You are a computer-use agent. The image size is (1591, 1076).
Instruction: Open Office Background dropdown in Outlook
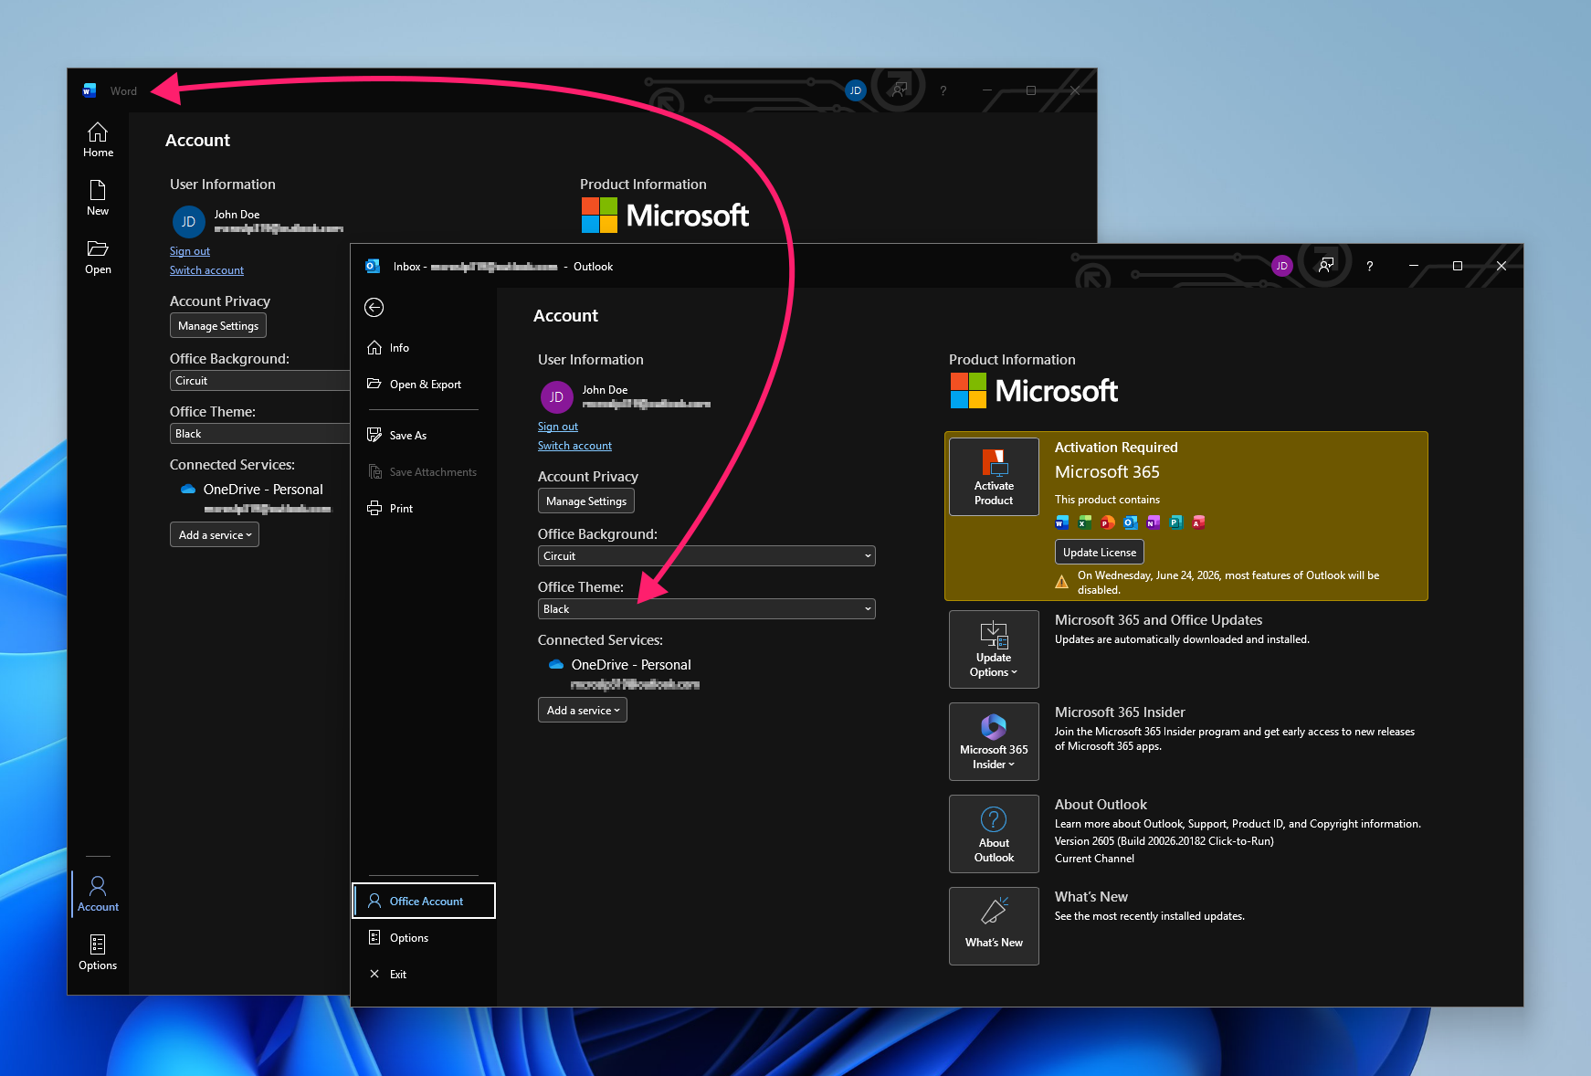tap(707, 556)
